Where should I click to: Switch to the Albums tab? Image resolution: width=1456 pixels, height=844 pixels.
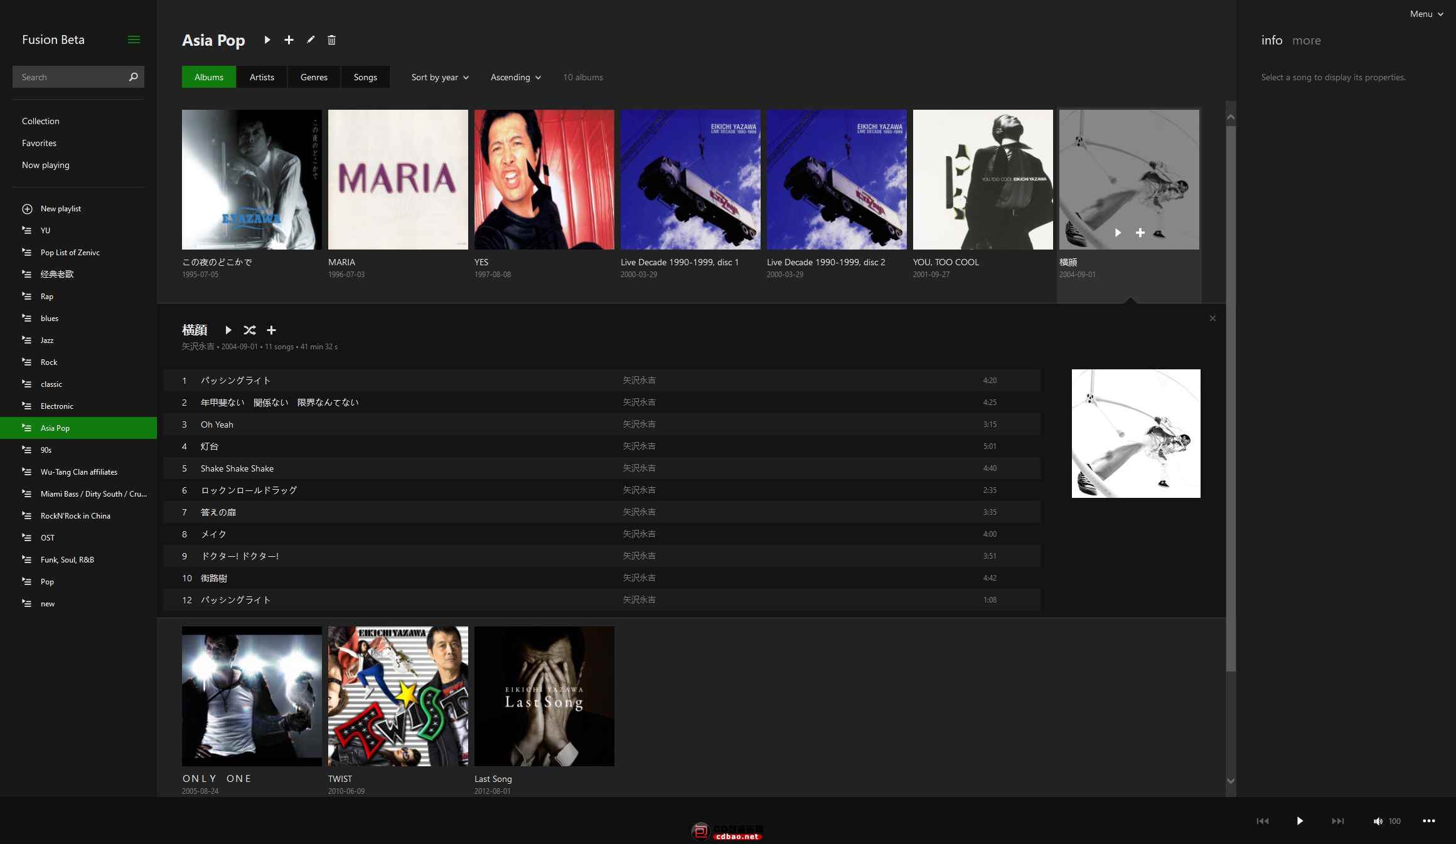209,77
